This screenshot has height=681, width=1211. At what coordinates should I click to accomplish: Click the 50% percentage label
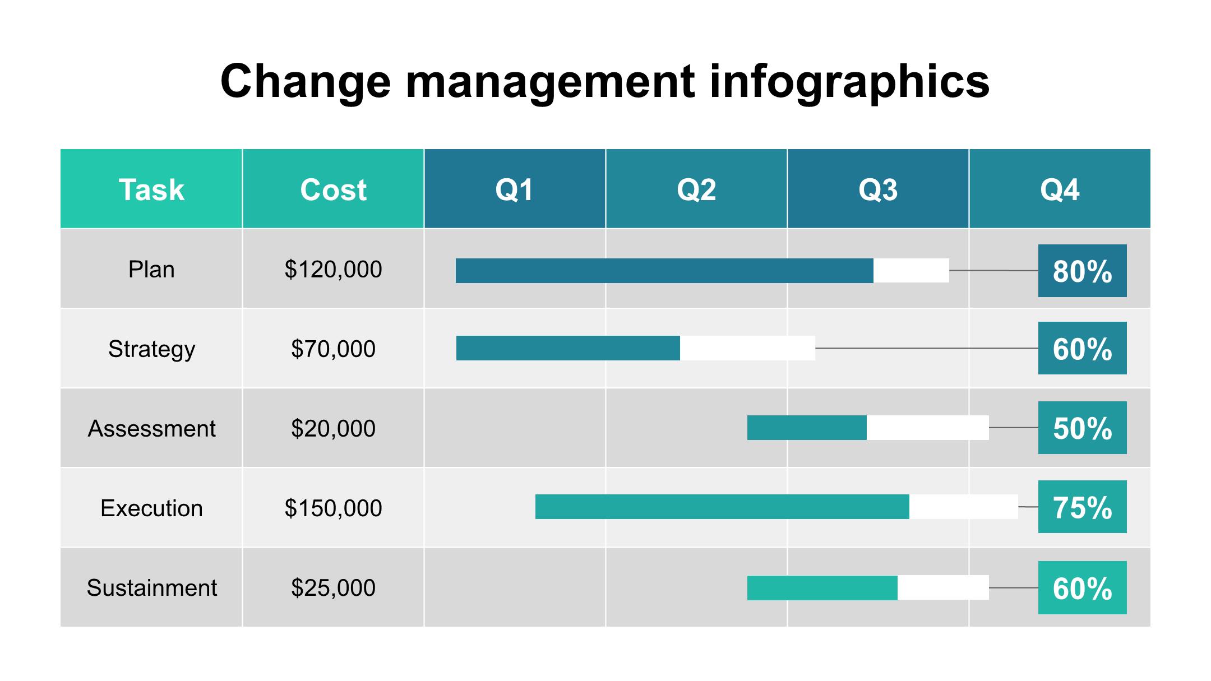(x=1082, y=428)
